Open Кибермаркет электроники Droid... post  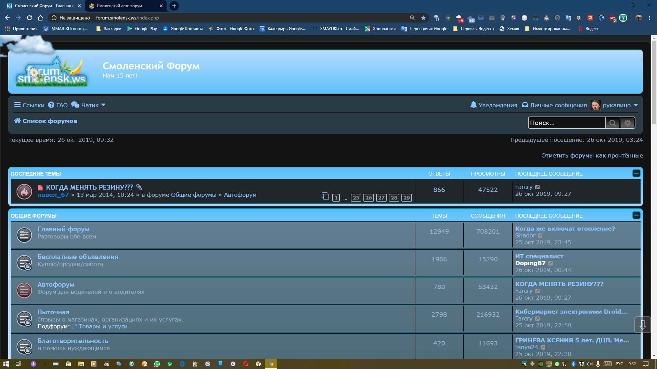[x=571, y=312]
